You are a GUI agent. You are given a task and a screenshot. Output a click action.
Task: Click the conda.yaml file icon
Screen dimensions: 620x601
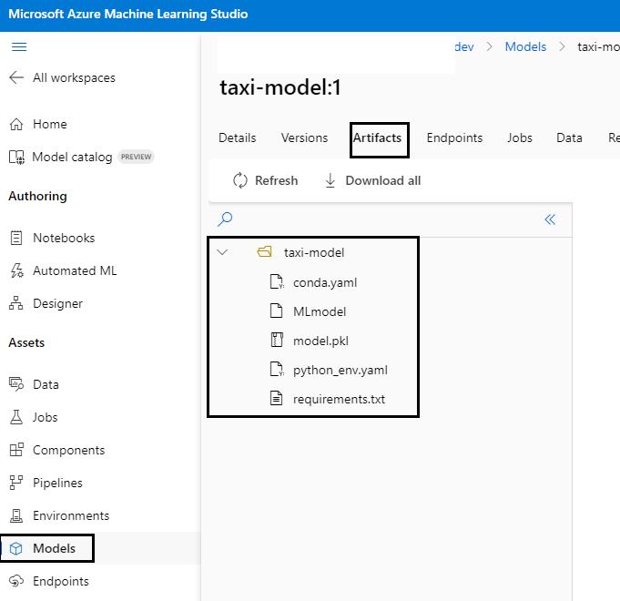coord(277,282)
